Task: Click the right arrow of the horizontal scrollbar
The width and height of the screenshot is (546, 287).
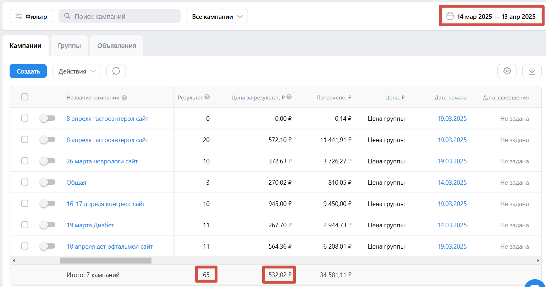Action: tap(538, 261)
